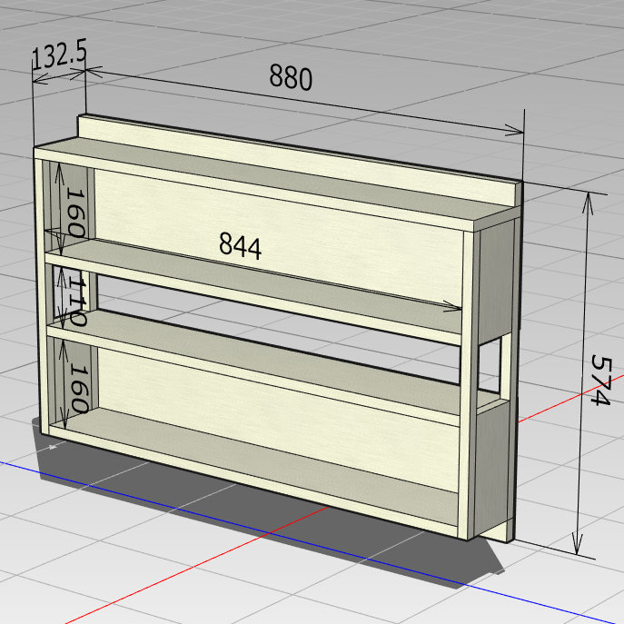This screenshot has width=624, height=624.
Task: Click the 132.5 depth dimension text
Action: [x=58, y=57]
